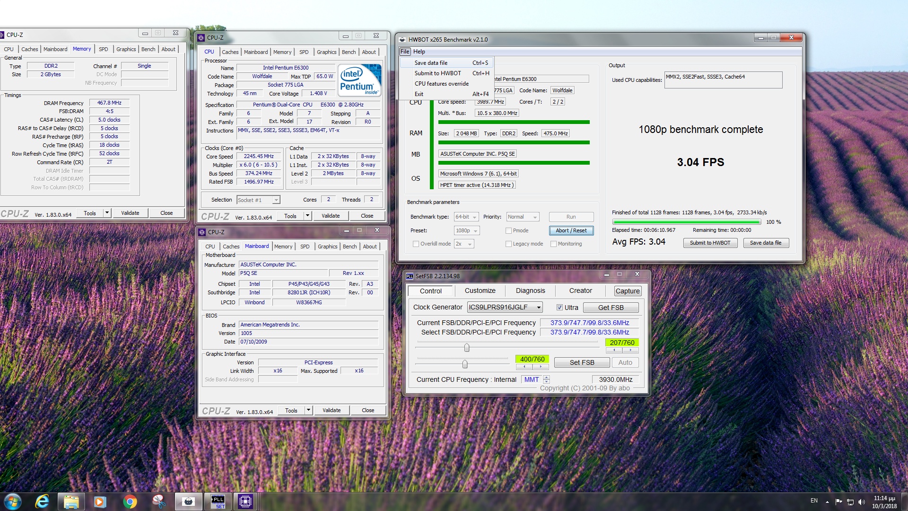
Task: Click Submit to HWBOT button in Output
Action: (710, 243)
